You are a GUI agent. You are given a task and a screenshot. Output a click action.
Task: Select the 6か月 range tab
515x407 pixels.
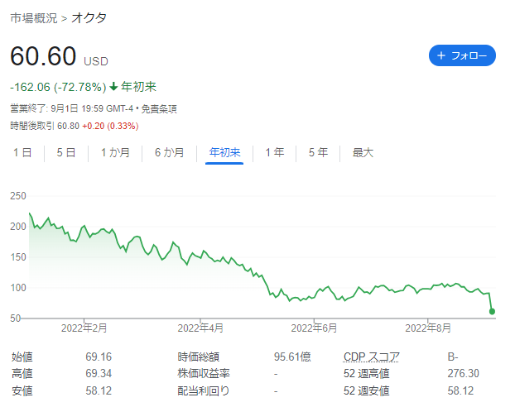click(x=169, y=152)
